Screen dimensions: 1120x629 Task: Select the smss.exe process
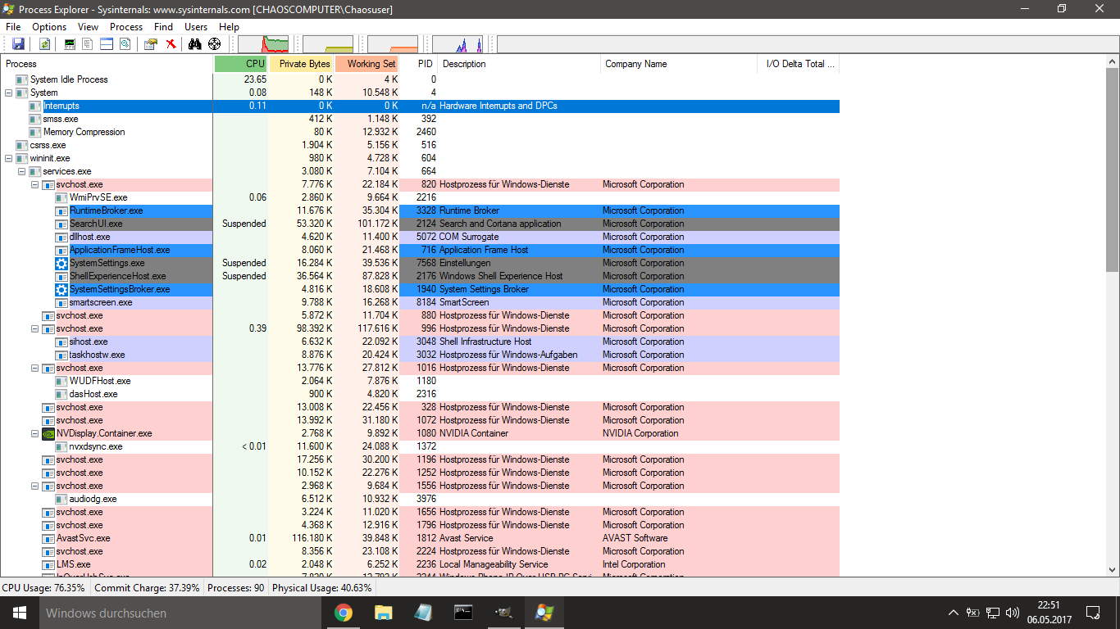click(61, 119)
